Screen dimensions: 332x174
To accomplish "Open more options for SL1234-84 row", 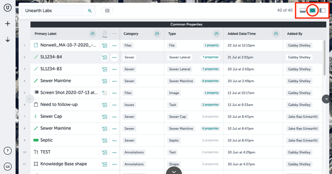I will 114,58.
